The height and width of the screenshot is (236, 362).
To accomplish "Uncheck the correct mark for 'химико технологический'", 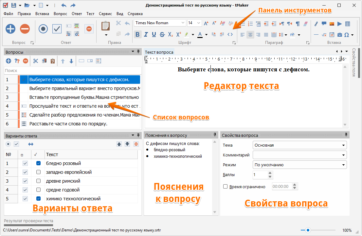I will [x=39, y=199].
